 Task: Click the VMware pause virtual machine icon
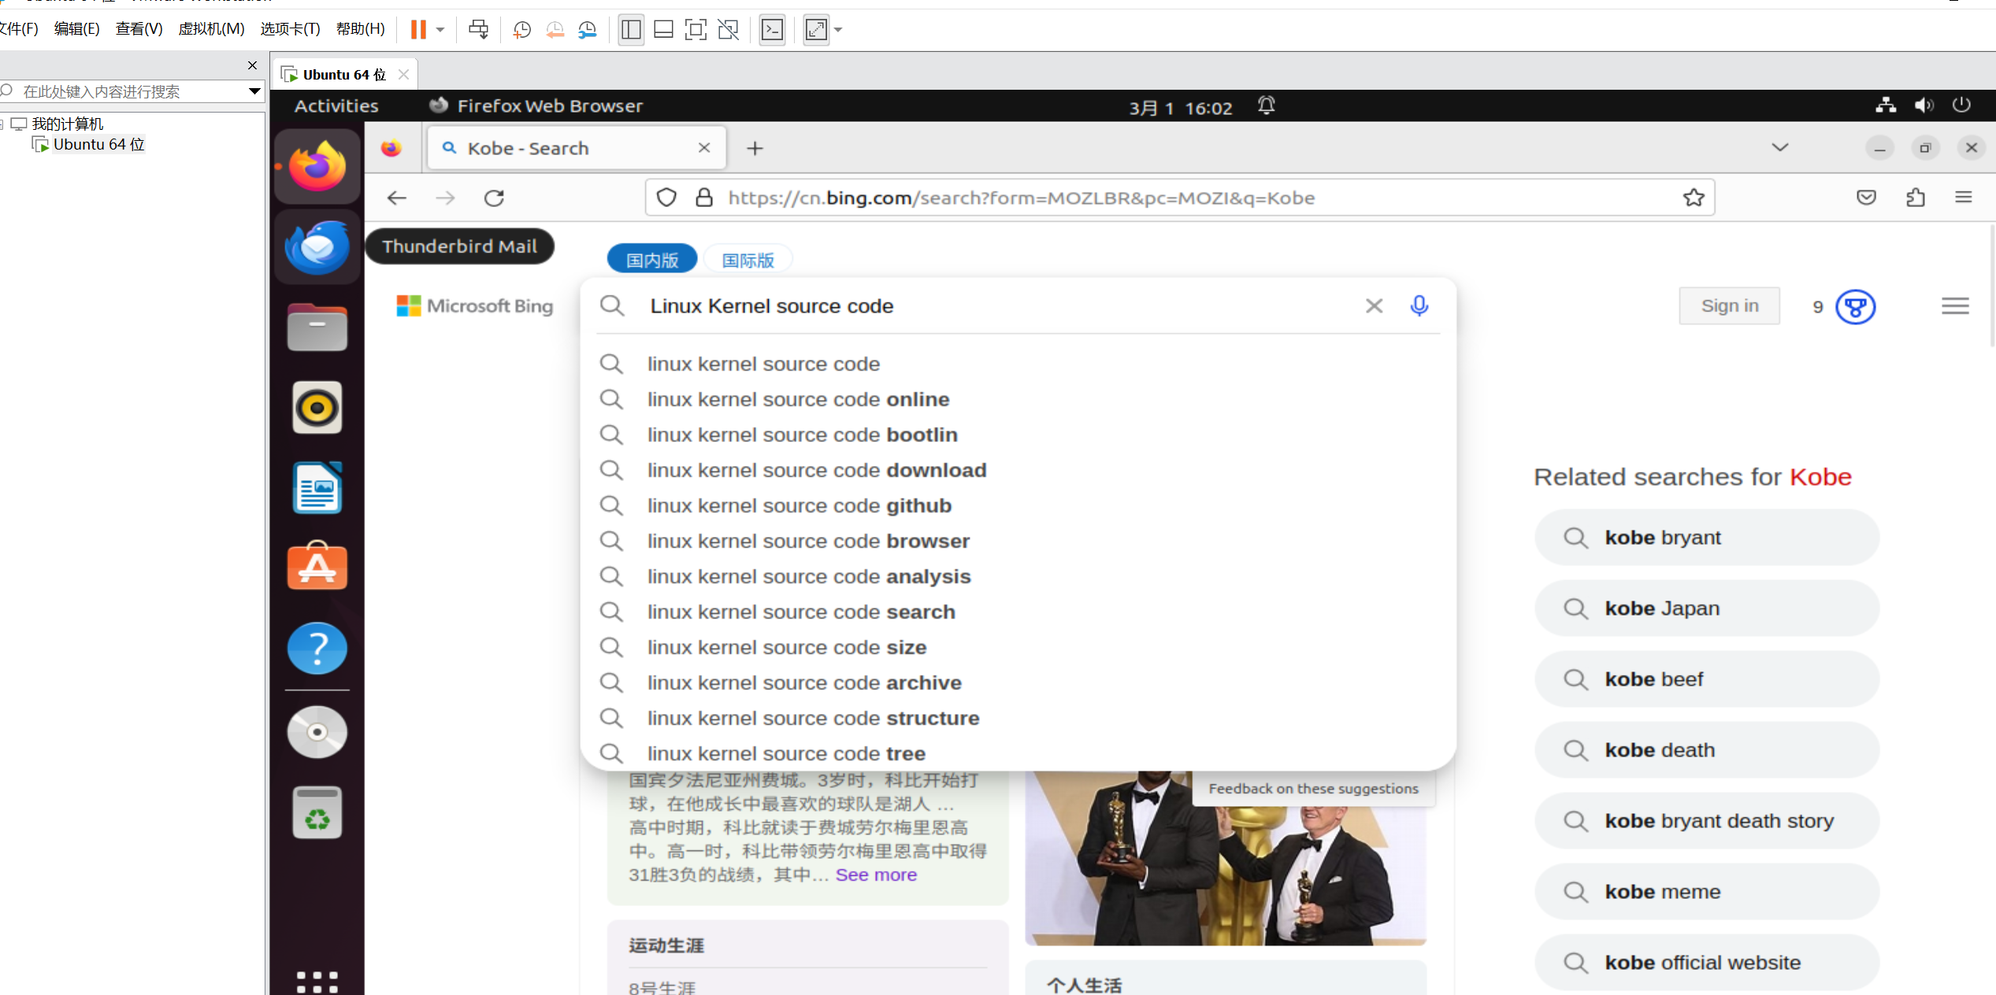click(x=418, y=30)
